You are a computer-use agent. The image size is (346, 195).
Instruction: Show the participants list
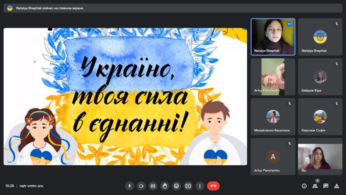click(x=315, y=186)
